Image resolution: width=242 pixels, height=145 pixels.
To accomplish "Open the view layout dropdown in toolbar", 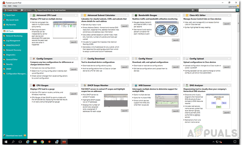I will 194,10.
